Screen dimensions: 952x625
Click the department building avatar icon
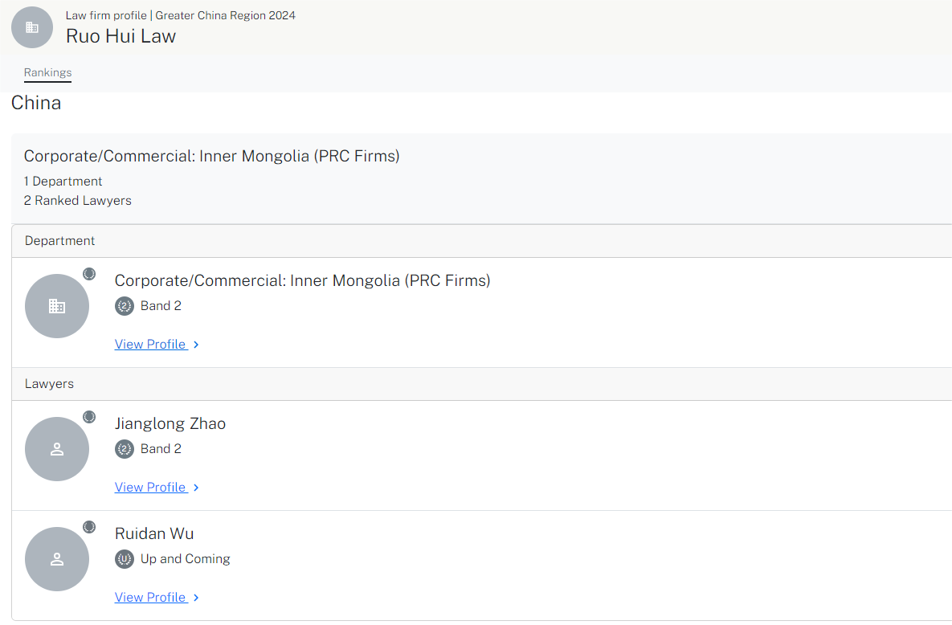tap(57, 306)
